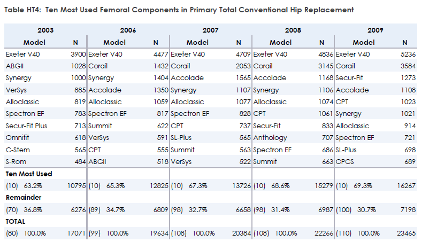Screen dimensions: 429x250
Task: Click the Omnifit model entry
Action: click(x=17, y=138)
